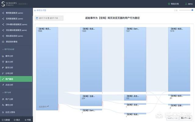Screen dimensions: 195x122
Task: Switch to the highlighted 用户路径 menu item
Action: [x=16, y=79]
